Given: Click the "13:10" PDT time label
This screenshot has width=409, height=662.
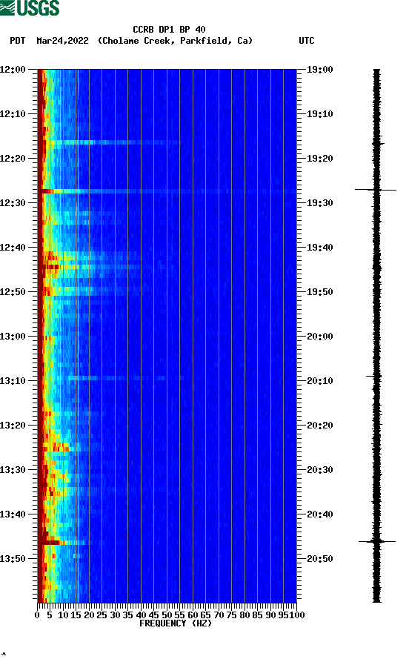Looking at the screenshot, I should click(13, 381).
